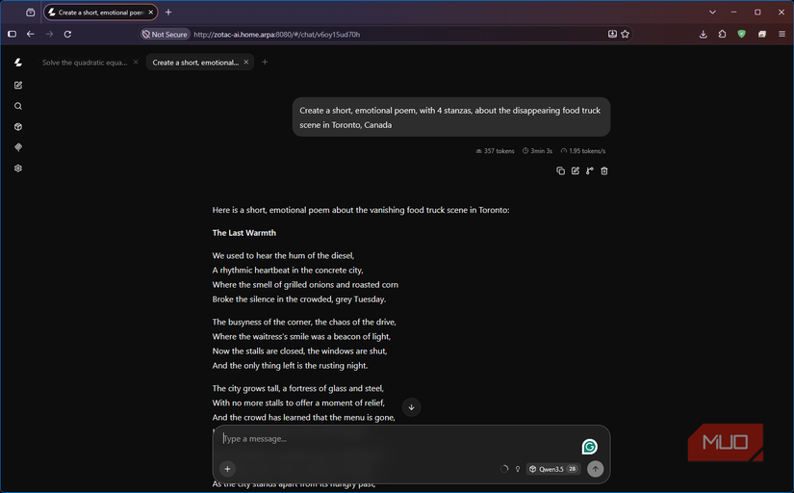This screenshot has width=794, height=493.
Task: Click line 'Broke the silence in the crowded, grey Tuesday.'
Action: [x=298, y=298]
